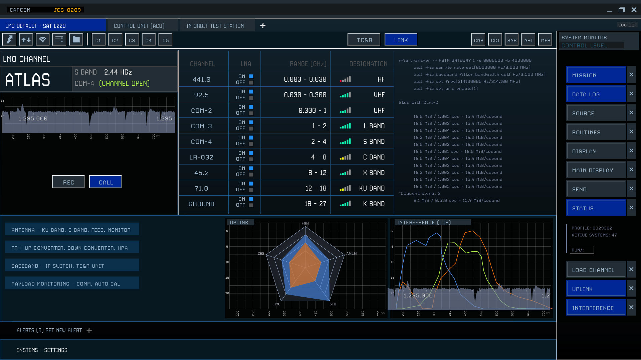Turn LNA ON for channel 441.0
Image resolution: width=641 pixels, height=360 pixels.
[251, 76]
